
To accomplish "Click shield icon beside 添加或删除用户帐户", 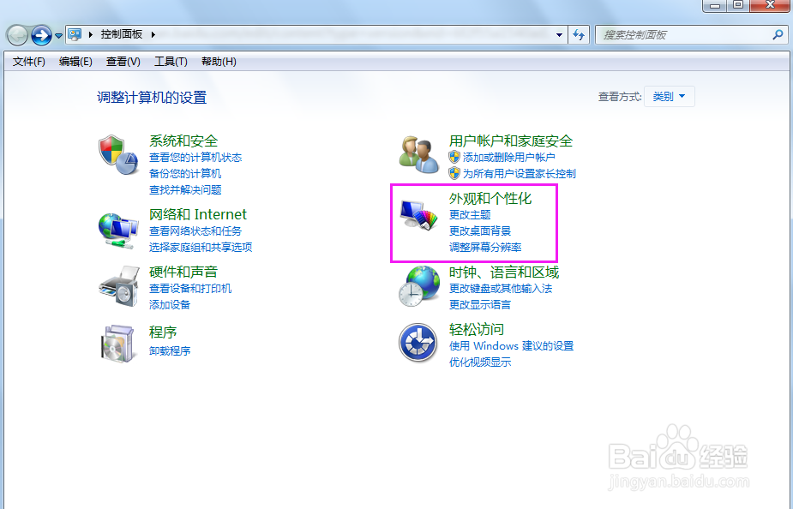I will 454,157.
